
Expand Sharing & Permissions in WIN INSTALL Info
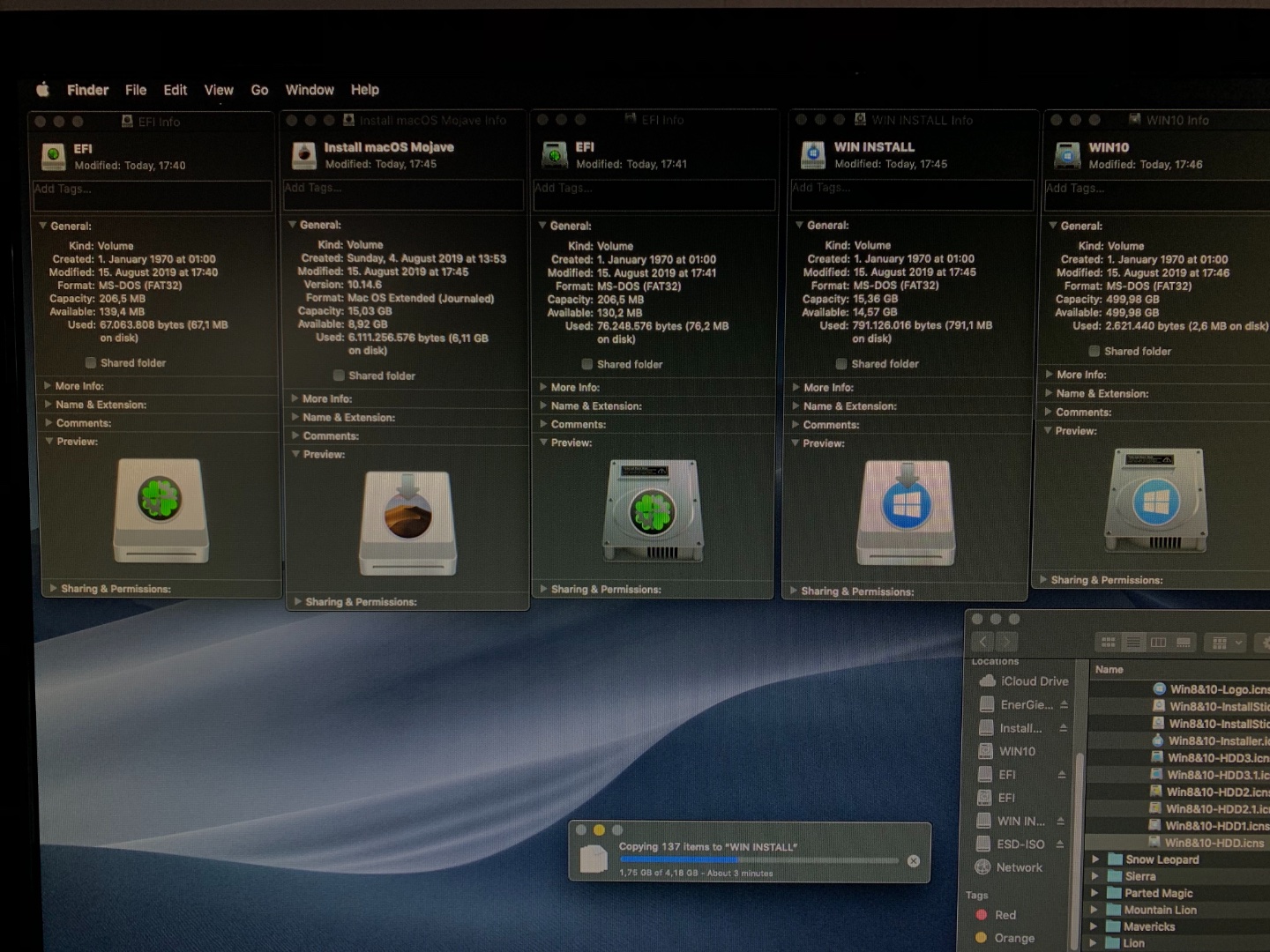click(x=794, y=591)
